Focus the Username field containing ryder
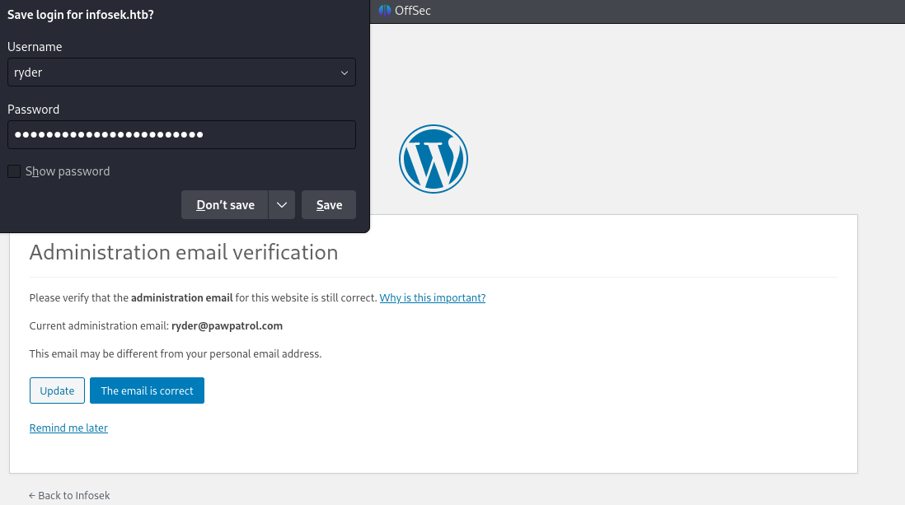The height and width of the screenshot is (505, 905). tap(181, 72)
